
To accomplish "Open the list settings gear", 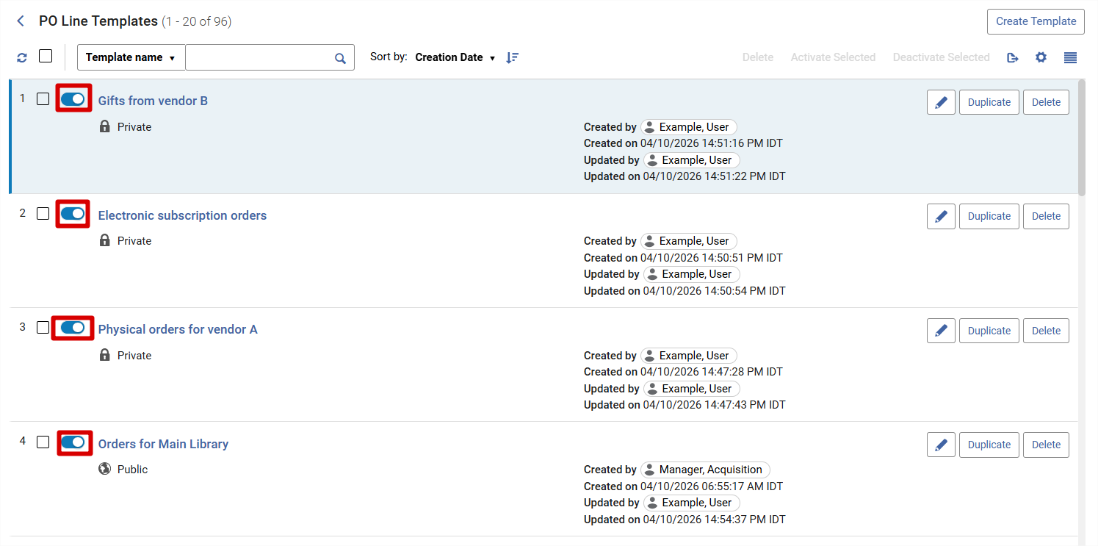I will pyautogui.click(x=1041, y=57).
